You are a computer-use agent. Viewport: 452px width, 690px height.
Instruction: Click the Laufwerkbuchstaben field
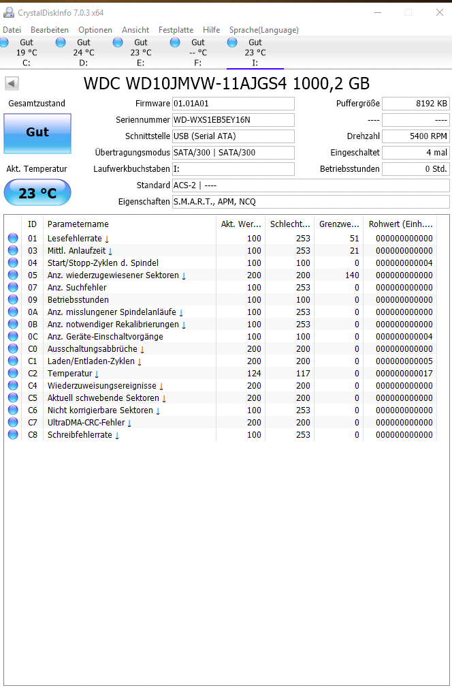(233, 169)
